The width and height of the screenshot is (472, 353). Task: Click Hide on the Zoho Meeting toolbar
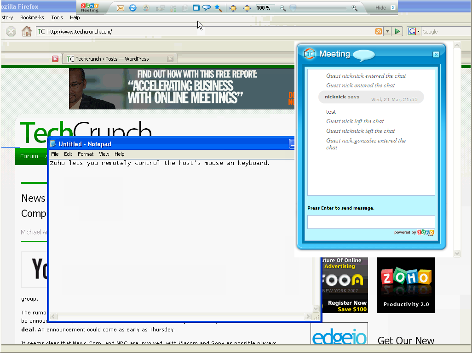(x=380, y=8)
